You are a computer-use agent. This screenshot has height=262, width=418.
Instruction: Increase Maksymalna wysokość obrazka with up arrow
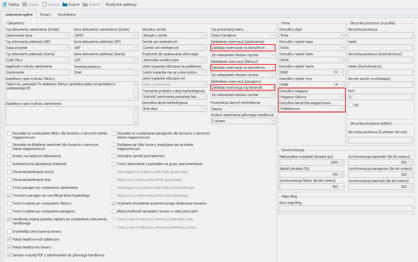341,161
